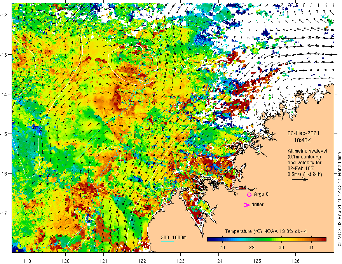Click the -17 latitude axis label

click(4, 213)
